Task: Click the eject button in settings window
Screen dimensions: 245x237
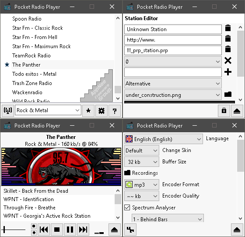Action: point(237,230)
